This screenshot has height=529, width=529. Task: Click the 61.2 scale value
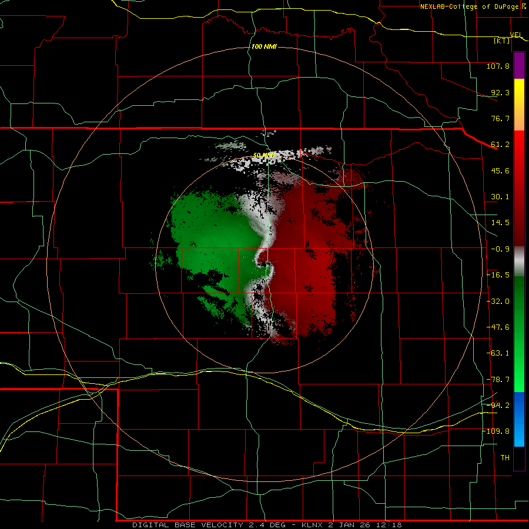(500, 145)
